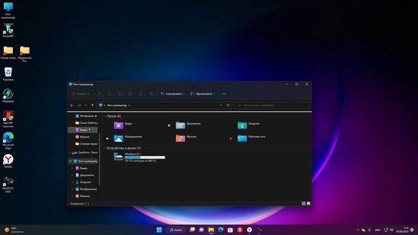Expand Видео under Этот компьютер tree
This screenshot has height=235, width=418.
tap(72, 168)
